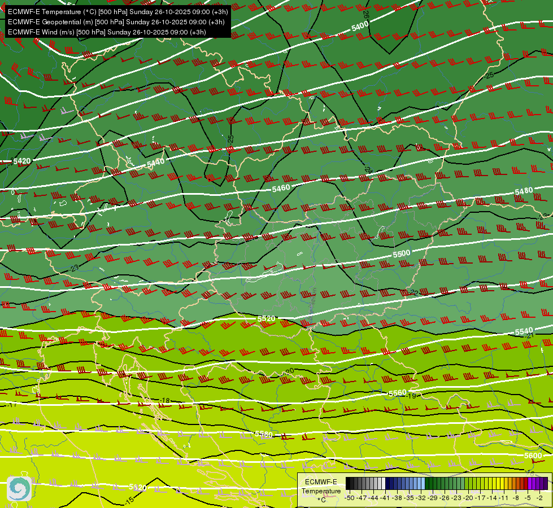Click the legend title ECMWF-E Temperature °C
Screen dimensions: 553x508
(321, 491)
